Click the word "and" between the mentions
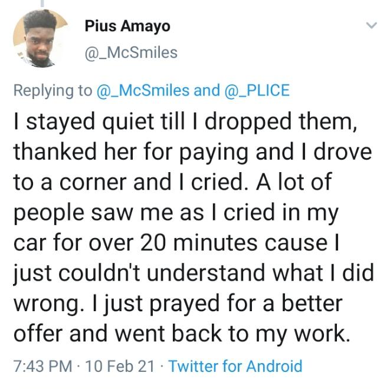Image resolution: width=390 pixels, height=389 pixels. [207, 90]
